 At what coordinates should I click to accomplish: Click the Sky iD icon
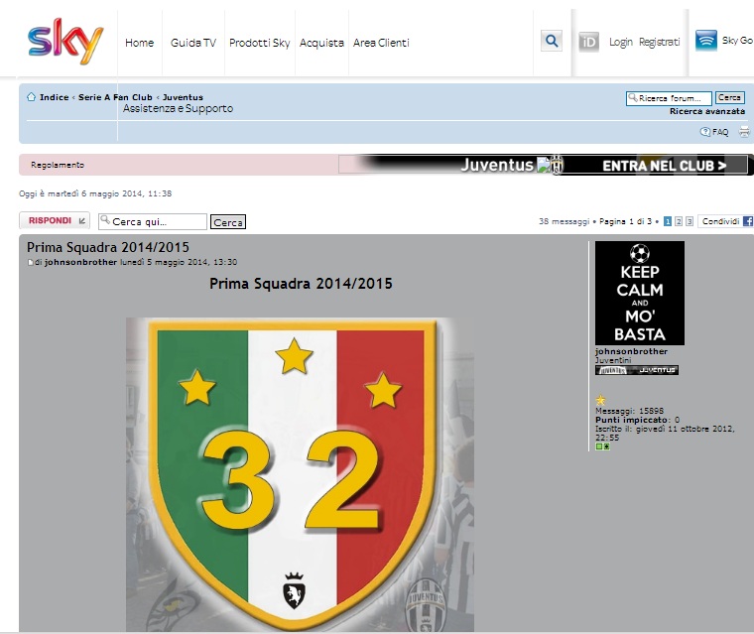[588, 42]
